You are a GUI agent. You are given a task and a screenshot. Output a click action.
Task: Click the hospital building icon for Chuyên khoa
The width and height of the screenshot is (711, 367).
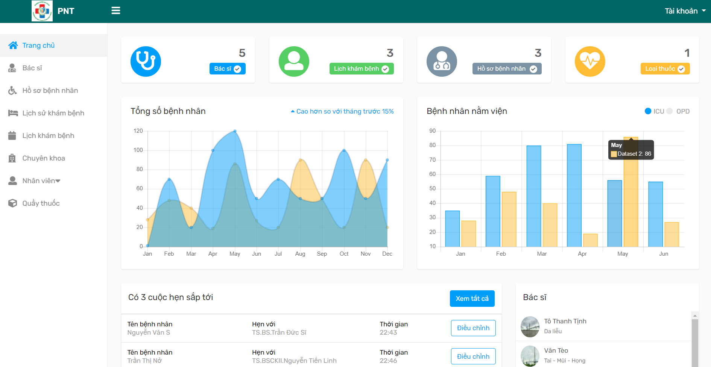tap(12, 158)
